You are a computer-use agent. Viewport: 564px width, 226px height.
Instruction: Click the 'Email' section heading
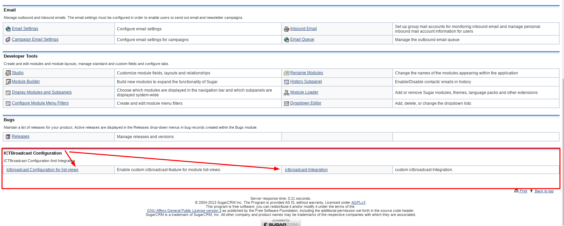pos(10,10)
